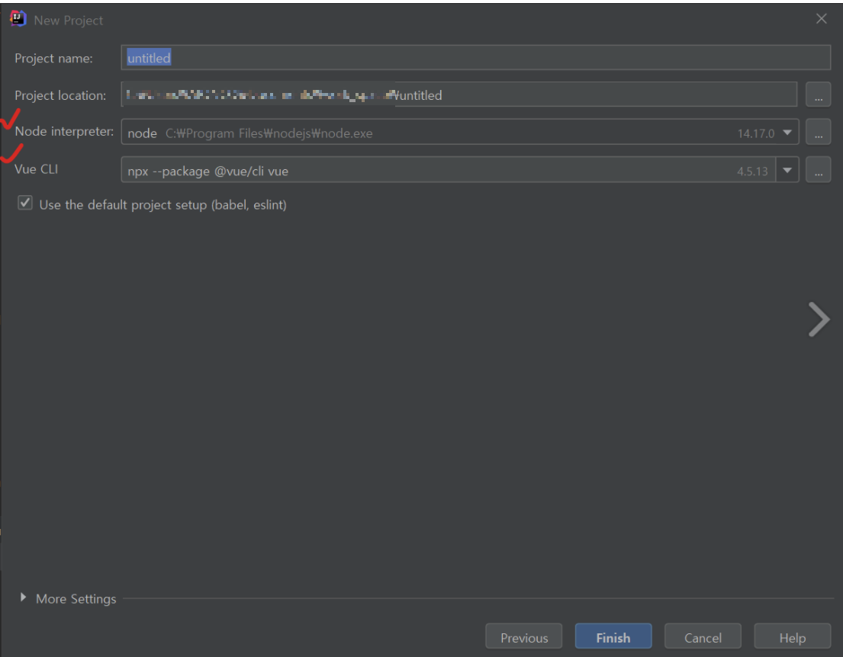The image size is (843, 657).
Task: Click into the Project name field
Action: 475,57
